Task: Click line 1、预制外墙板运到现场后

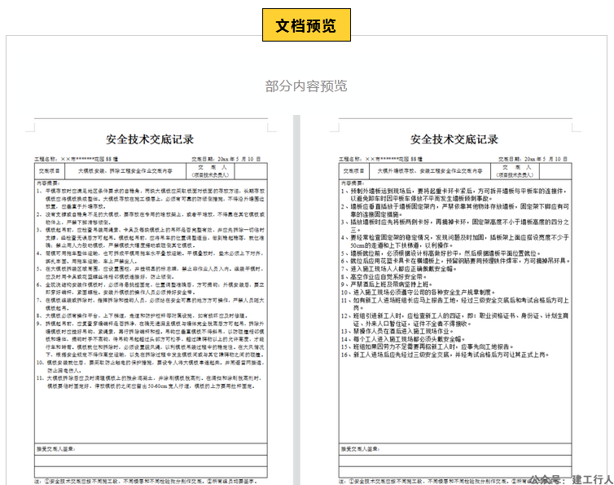Action: pyautogui.click(x=454, y=195)
